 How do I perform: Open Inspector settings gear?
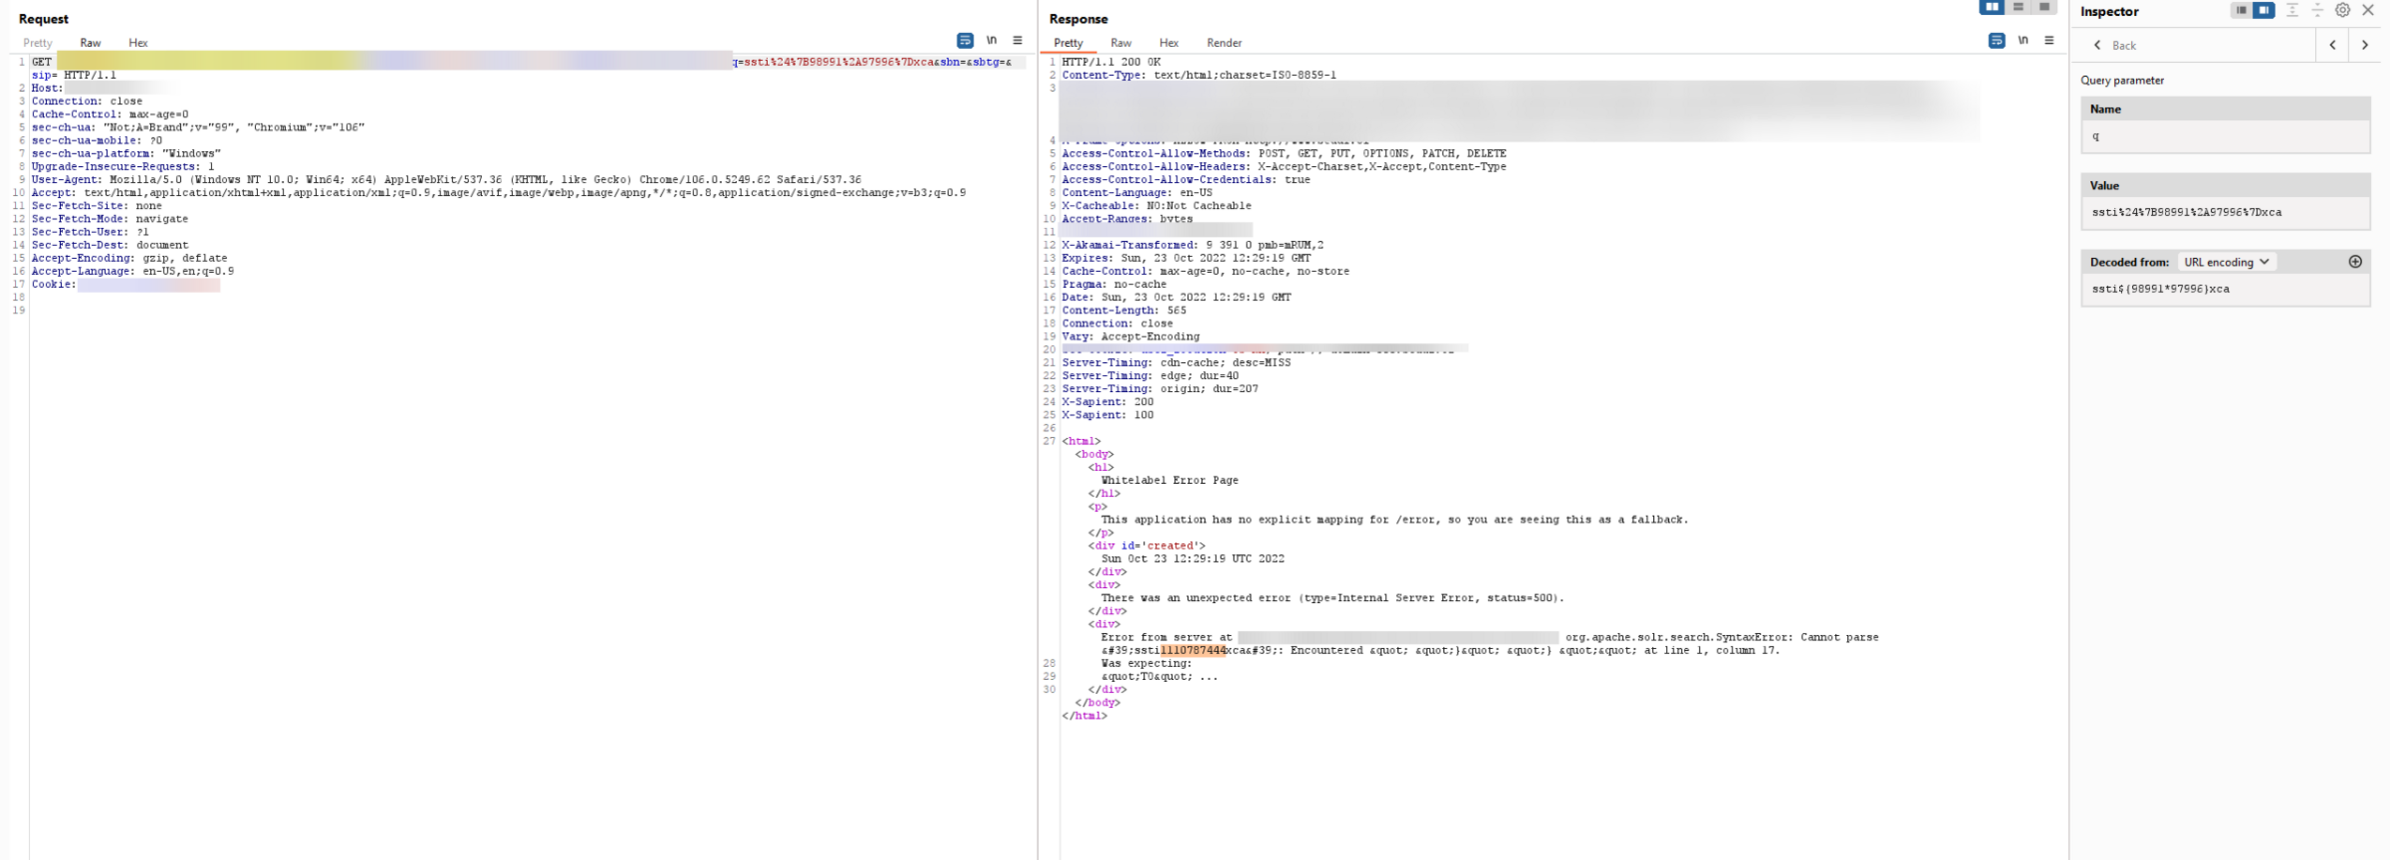tap(2342, 10)
